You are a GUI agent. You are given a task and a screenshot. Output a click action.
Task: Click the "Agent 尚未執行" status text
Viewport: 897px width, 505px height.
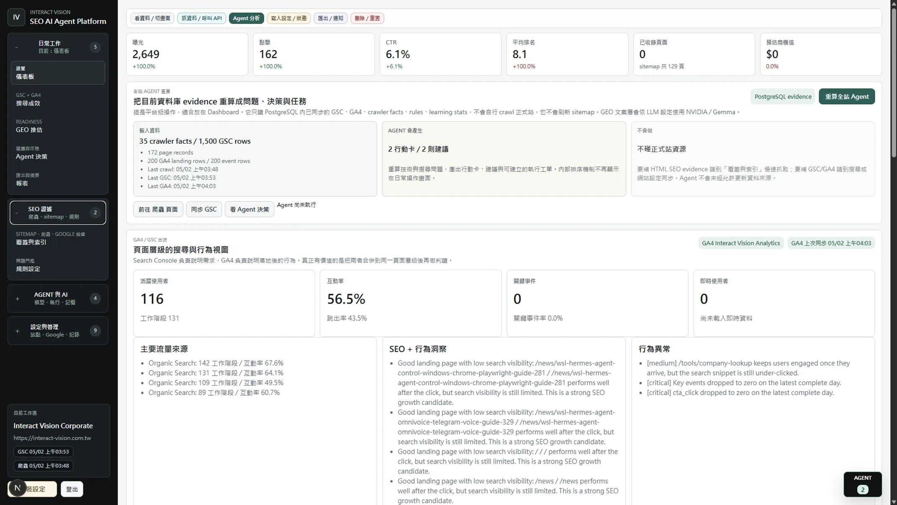(296, 205)
